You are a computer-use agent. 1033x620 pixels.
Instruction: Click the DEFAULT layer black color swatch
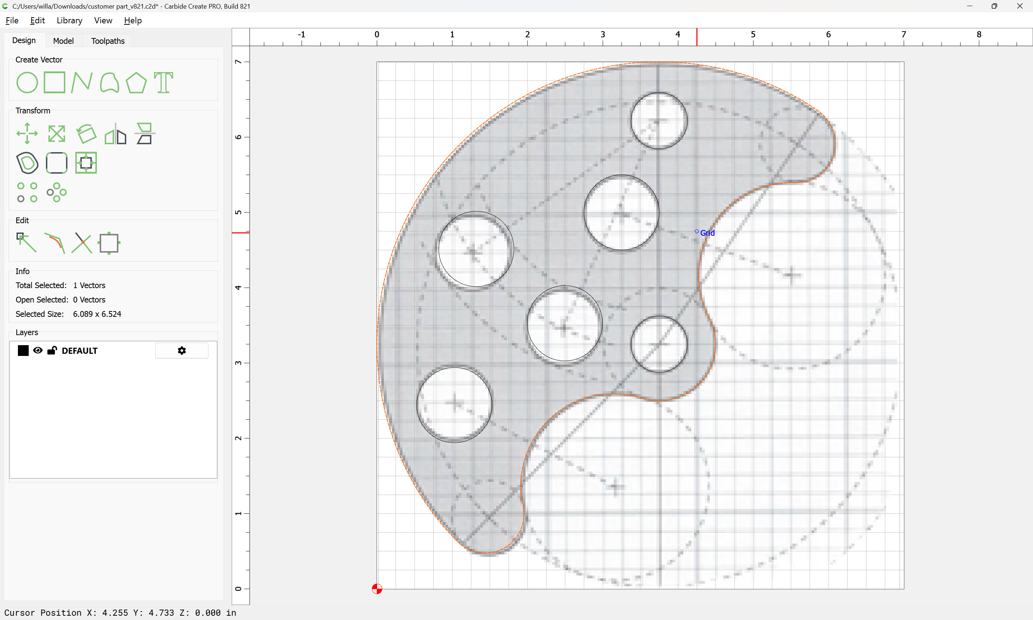click(x=23, y=351)
